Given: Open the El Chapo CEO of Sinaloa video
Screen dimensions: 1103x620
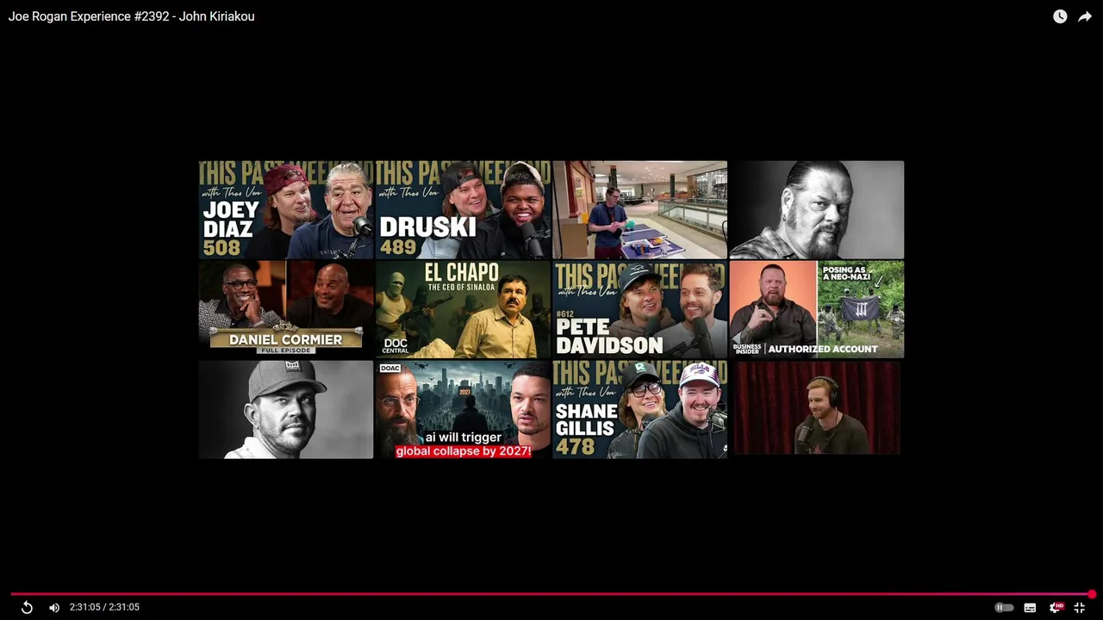Looking at the screenshot, I should tap(463, 309).
